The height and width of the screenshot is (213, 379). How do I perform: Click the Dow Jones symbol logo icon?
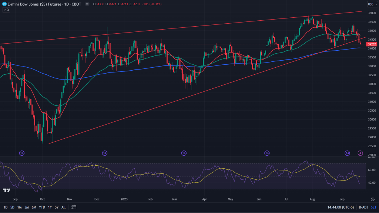pos(4,4)
